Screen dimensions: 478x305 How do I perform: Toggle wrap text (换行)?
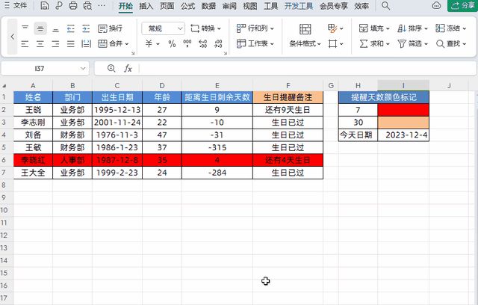click(110, 28)
